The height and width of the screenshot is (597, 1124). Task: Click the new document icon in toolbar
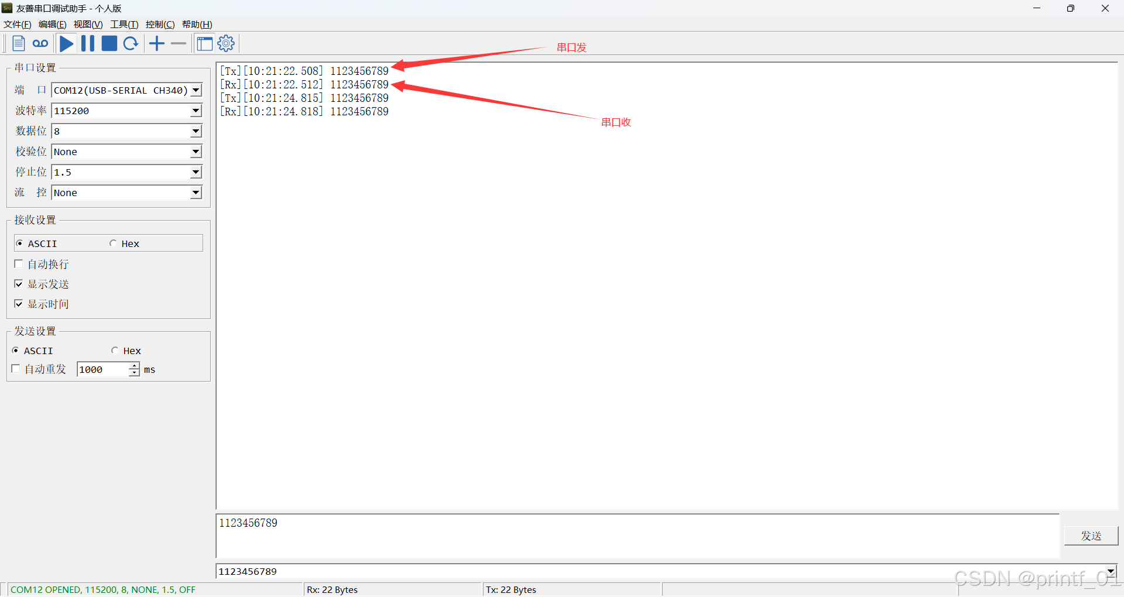coord(19,43)
